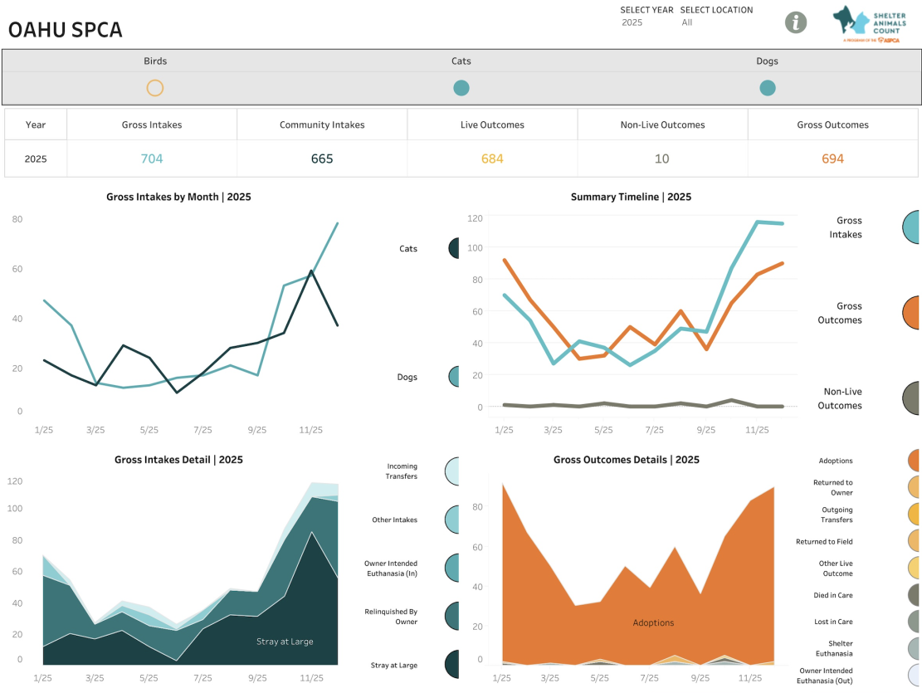Screen dimensions: 922x693
Task: Click the Birds label in species bar
Action: (x=155, y=61)
